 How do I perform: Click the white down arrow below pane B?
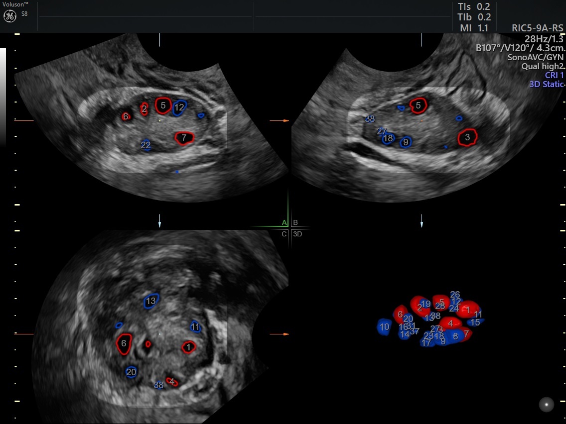(x=422, y=223)
